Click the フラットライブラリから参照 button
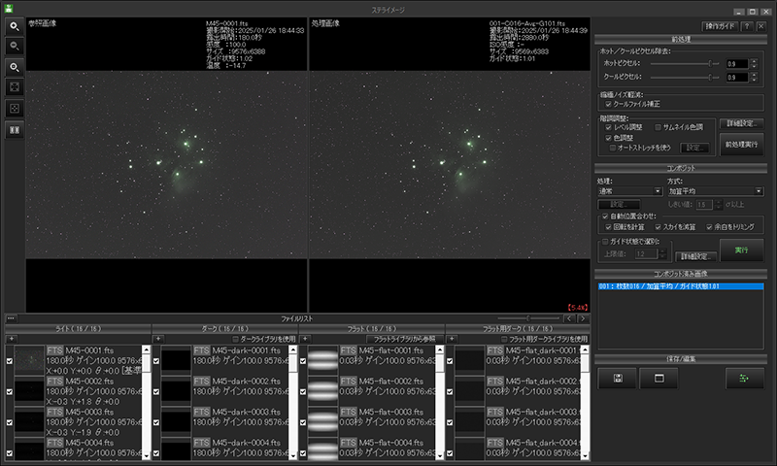The width and height of the screenshot is (777, 466). (x=404, y=339)
